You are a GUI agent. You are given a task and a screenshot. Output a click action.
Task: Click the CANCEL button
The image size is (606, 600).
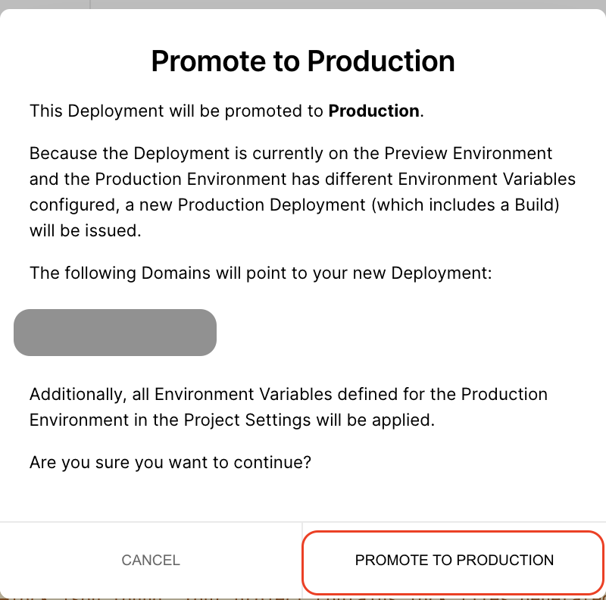[x=151, y=561]
